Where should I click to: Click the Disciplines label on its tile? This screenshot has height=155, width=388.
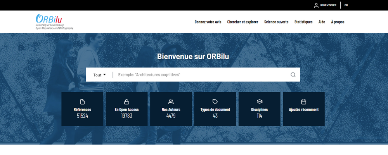tap(259, 110)
